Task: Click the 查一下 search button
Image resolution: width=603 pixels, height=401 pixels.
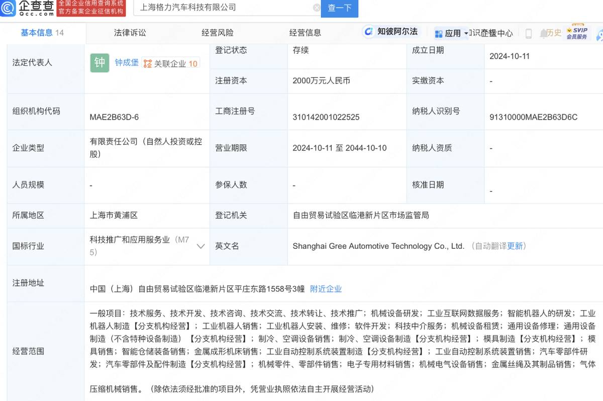Action: [339, 8]
